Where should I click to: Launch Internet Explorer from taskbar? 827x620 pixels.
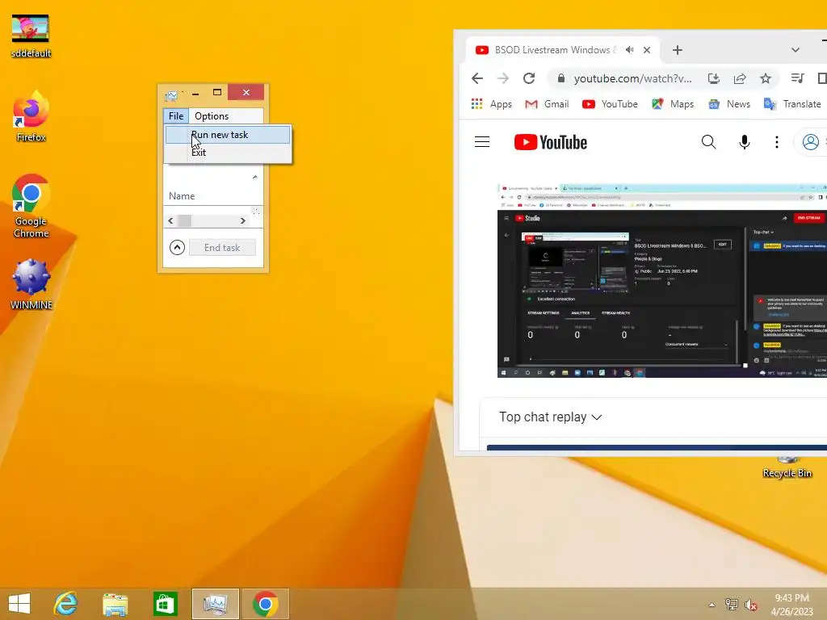click(66, 604)
